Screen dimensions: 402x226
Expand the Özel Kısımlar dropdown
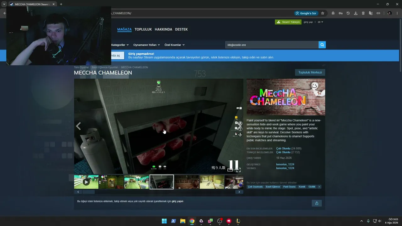click(175, 45)
